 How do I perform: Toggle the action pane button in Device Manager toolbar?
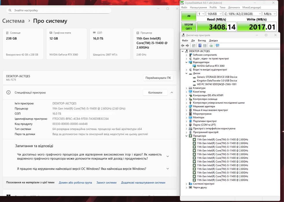point(205,46)
